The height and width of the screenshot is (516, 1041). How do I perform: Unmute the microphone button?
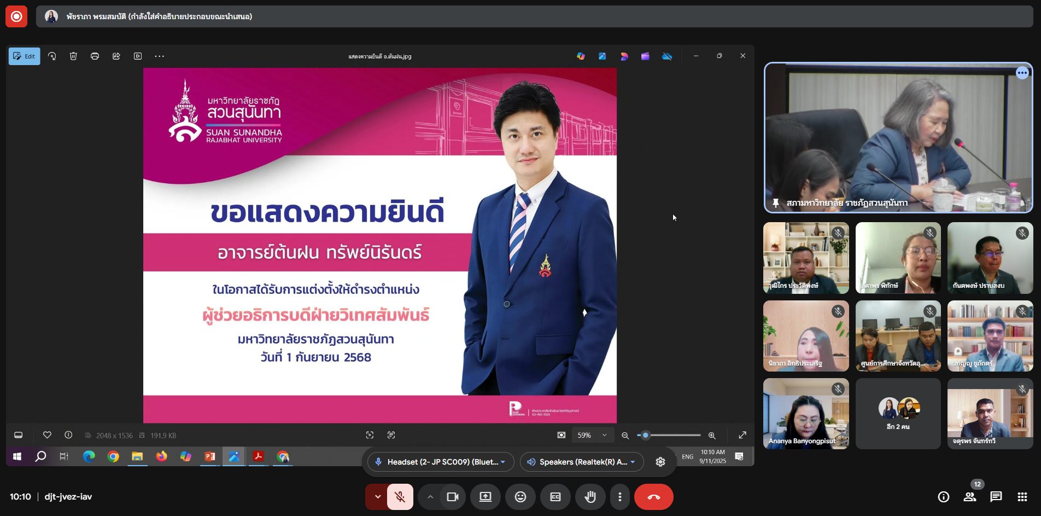click(x=400, y=497)
